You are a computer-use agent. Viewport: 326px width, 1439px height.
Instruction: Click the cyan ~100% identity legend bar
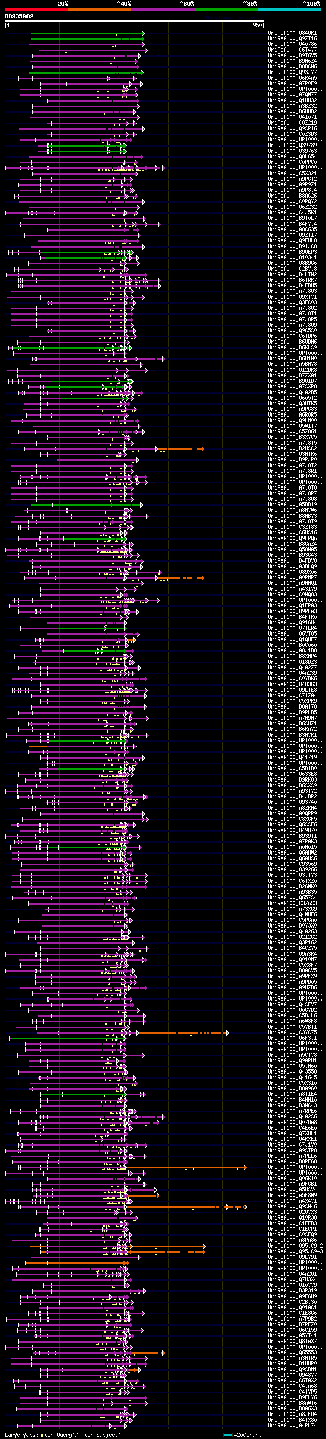289,9
